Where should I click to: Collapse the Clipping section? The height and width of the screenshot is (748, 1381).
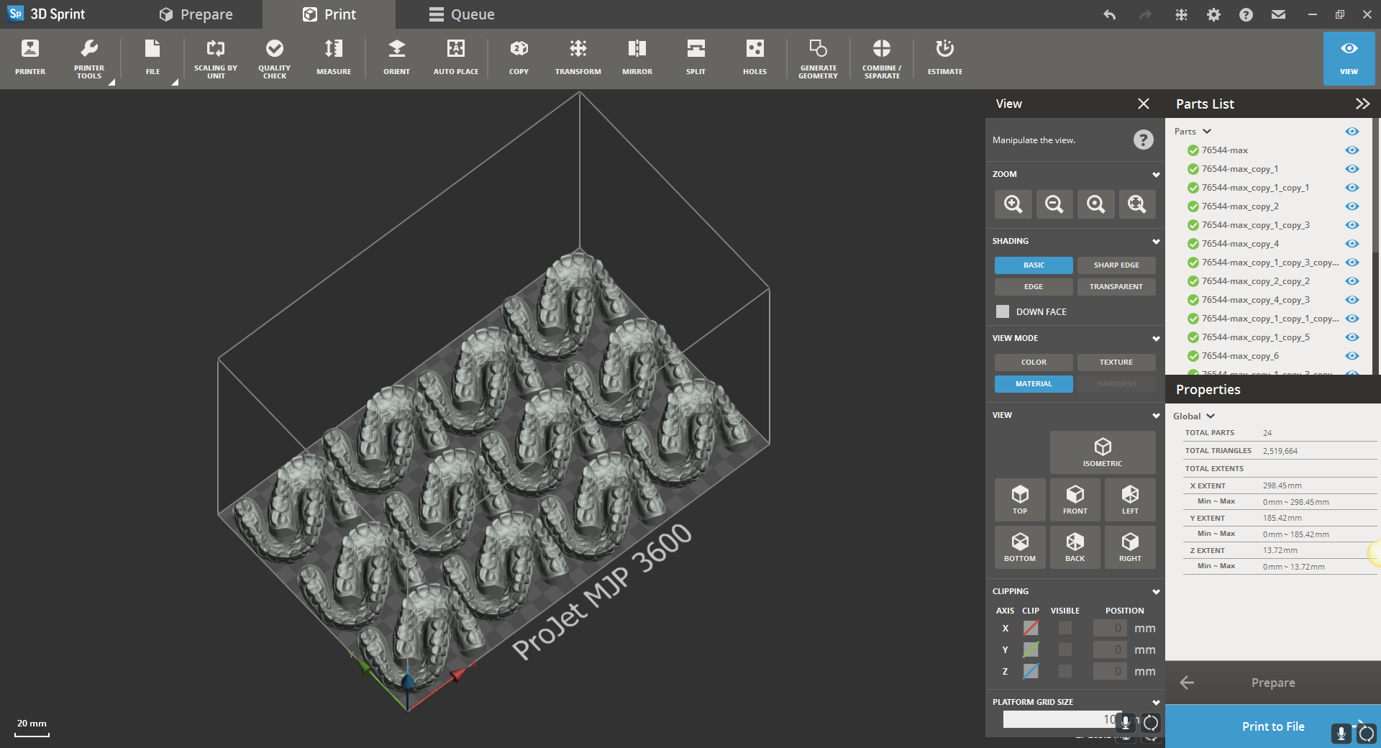[x=1155, y=591]
